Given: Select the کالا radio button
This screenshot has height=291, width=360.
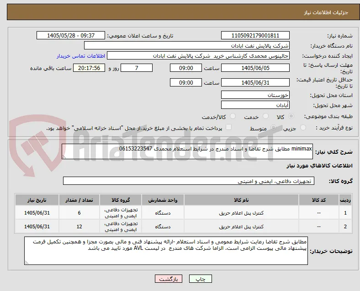Looking at the screenshot, I should pyautogui.click(x=291, y=116).
